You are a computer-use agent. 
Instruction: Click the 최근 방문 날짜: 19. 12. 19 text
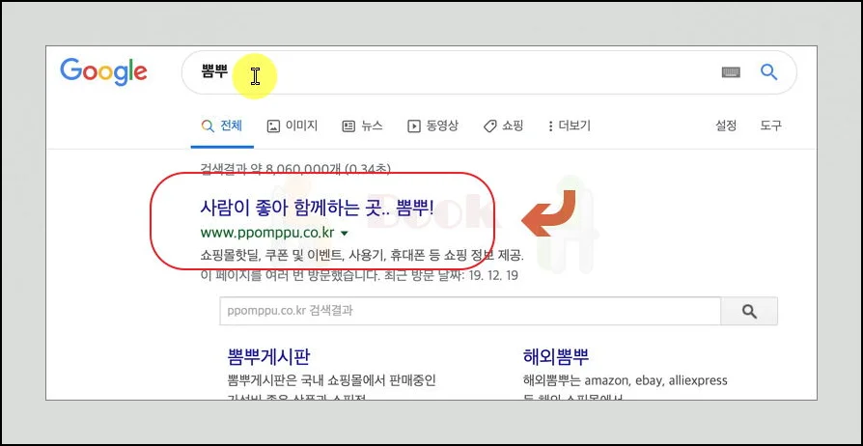pos(451,275)
